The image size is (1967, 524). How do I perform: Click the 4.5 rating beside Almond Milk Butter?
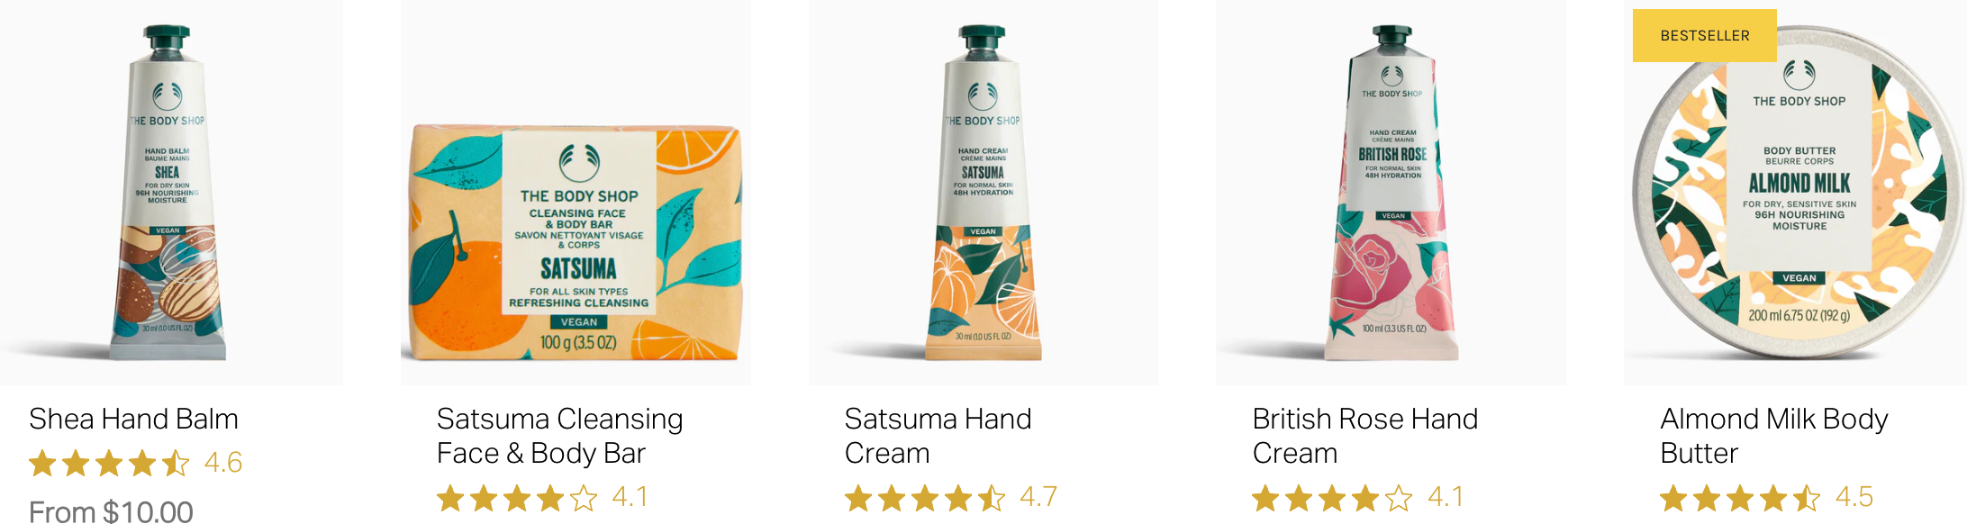point(1854,497)
